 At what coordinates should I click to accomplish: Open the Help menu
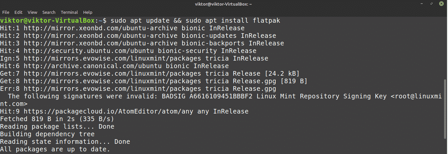pos(88,12)
